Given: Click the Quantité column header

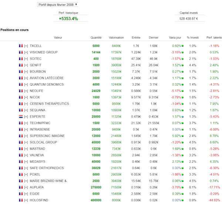Looking at the screenshot, I should (x=96, y=37).
